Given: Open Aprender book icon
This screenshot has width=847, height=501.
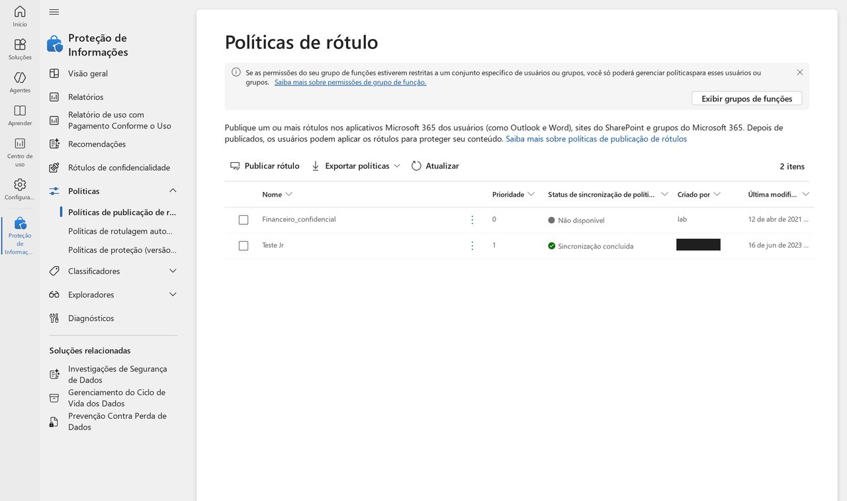Looking at the screenshot, I should click(x=20, y=115).
